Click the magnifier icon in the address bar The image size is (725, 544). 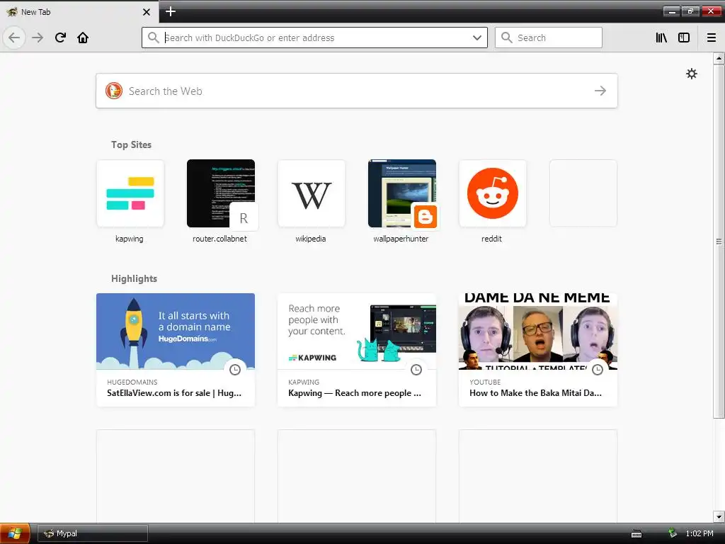tap(154, 38)
